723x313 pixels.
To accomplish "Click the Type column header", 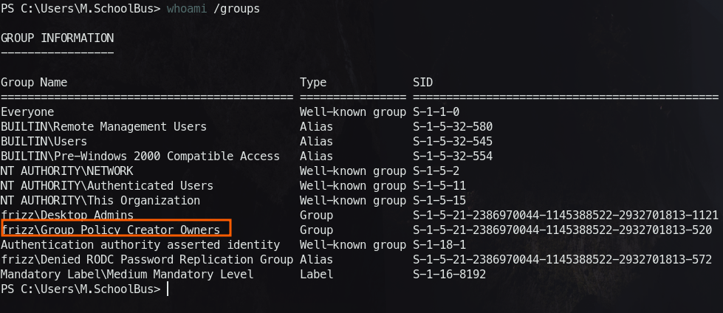I will point(313,82).
